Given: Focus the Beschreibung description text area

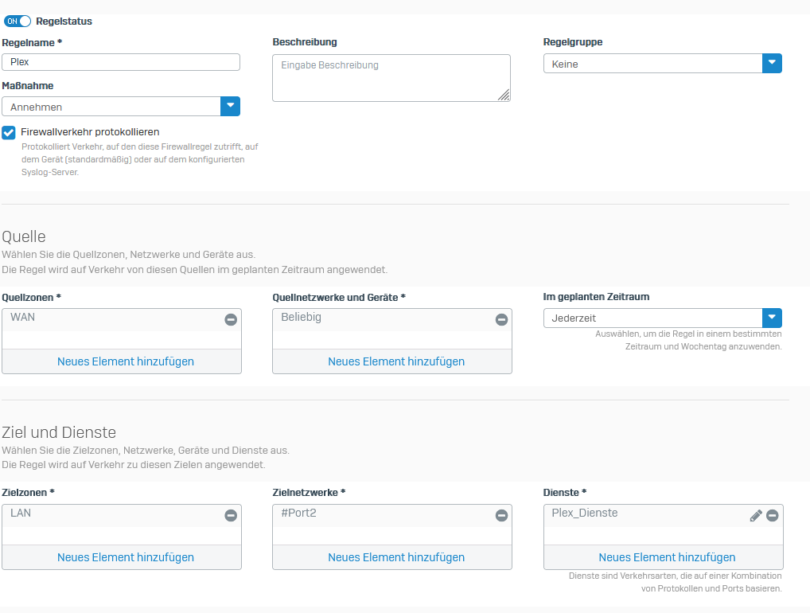Looking at the screenshot, I should coord(391,78).
